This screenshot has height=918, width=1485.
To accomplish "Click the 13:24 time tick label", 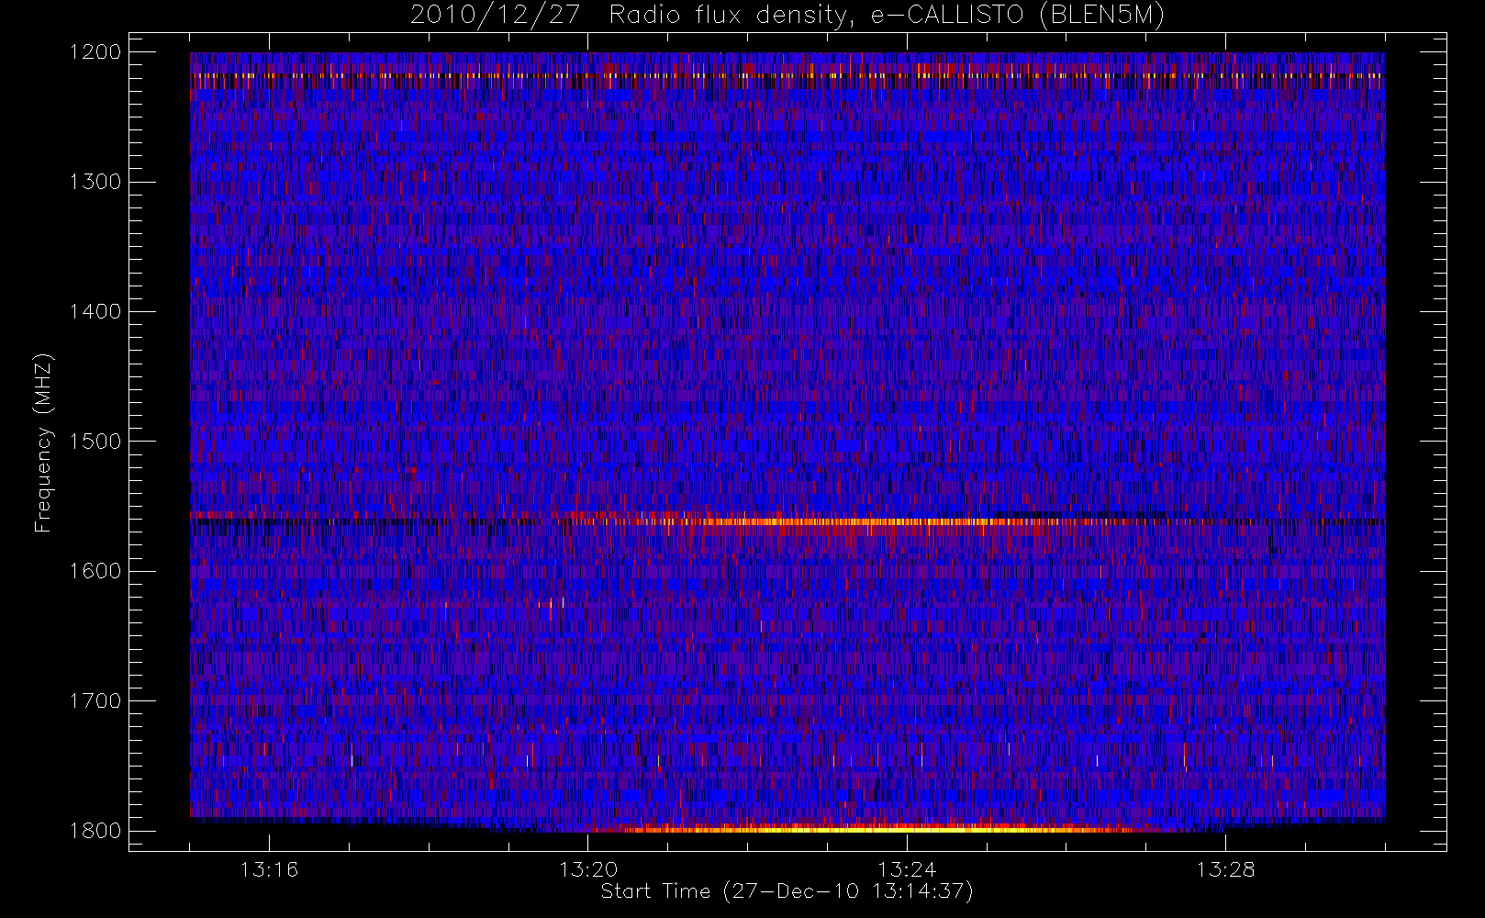I will click(x=907, y=869).
